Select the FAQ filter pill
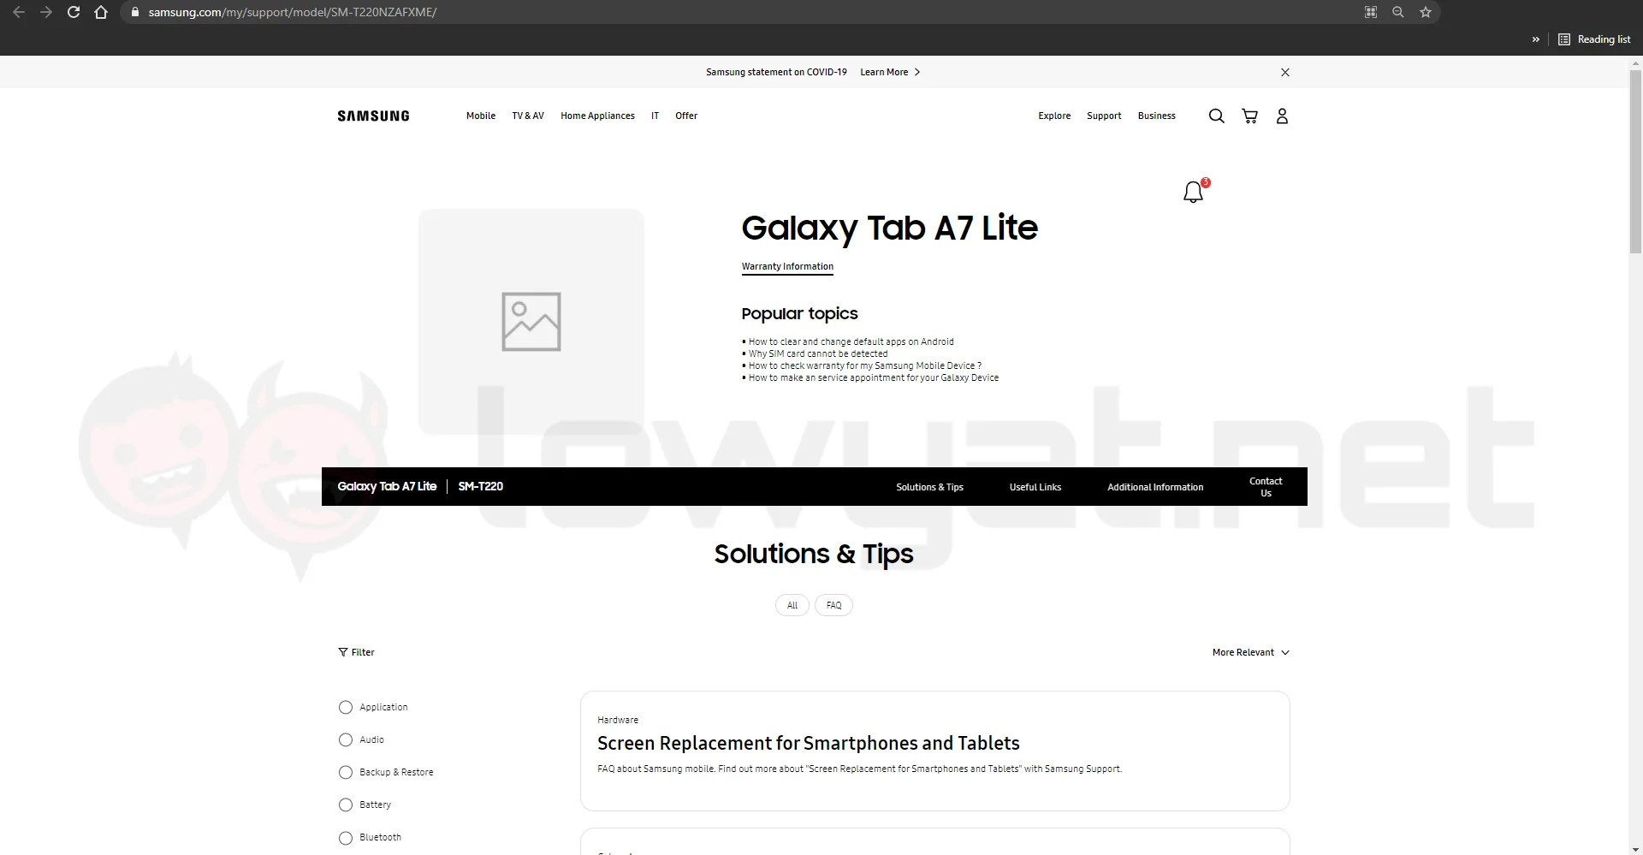The image size is (1643, 855). pyautogui.click(x=833, y=605)
